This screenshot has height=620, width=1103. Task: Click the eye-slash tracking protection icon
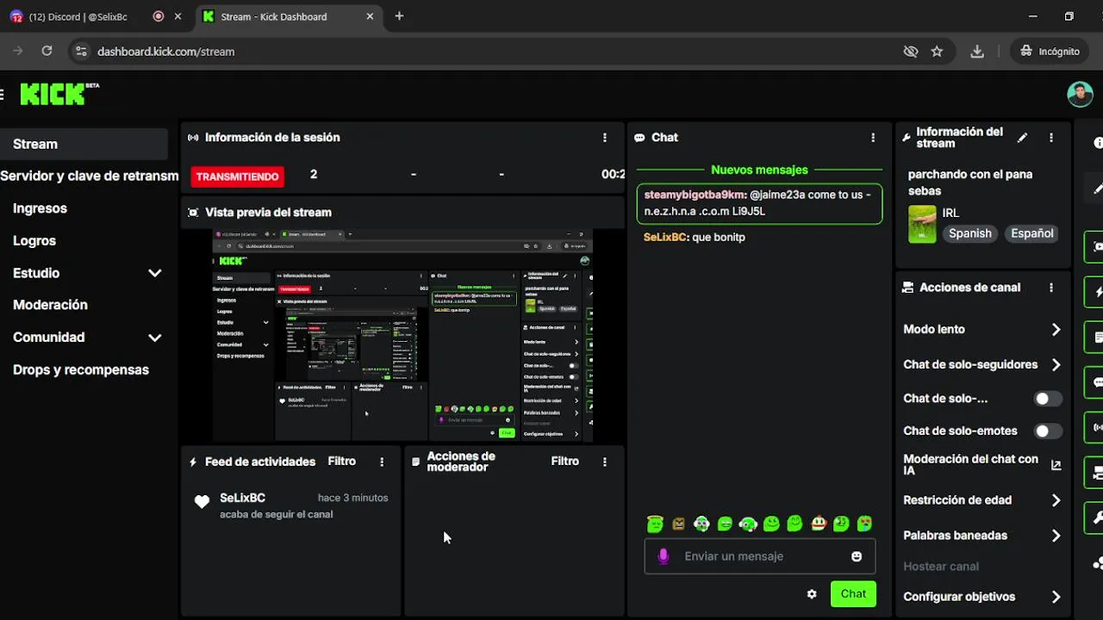click(911, 52)
